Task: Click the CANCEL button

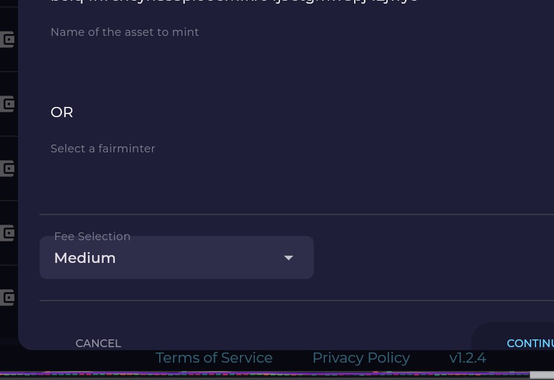Action: click(98, 344)
